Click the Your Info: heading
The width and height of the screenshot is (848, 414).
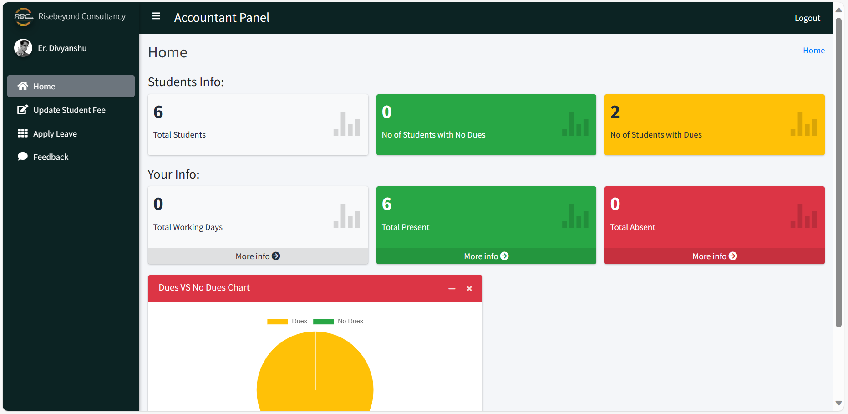coord(173,174)
